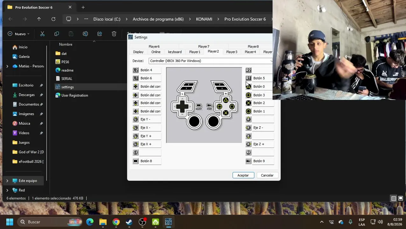The image size is (406, 229).
Task: Click the R1 button icon
Action: click(x=248, y=78)
